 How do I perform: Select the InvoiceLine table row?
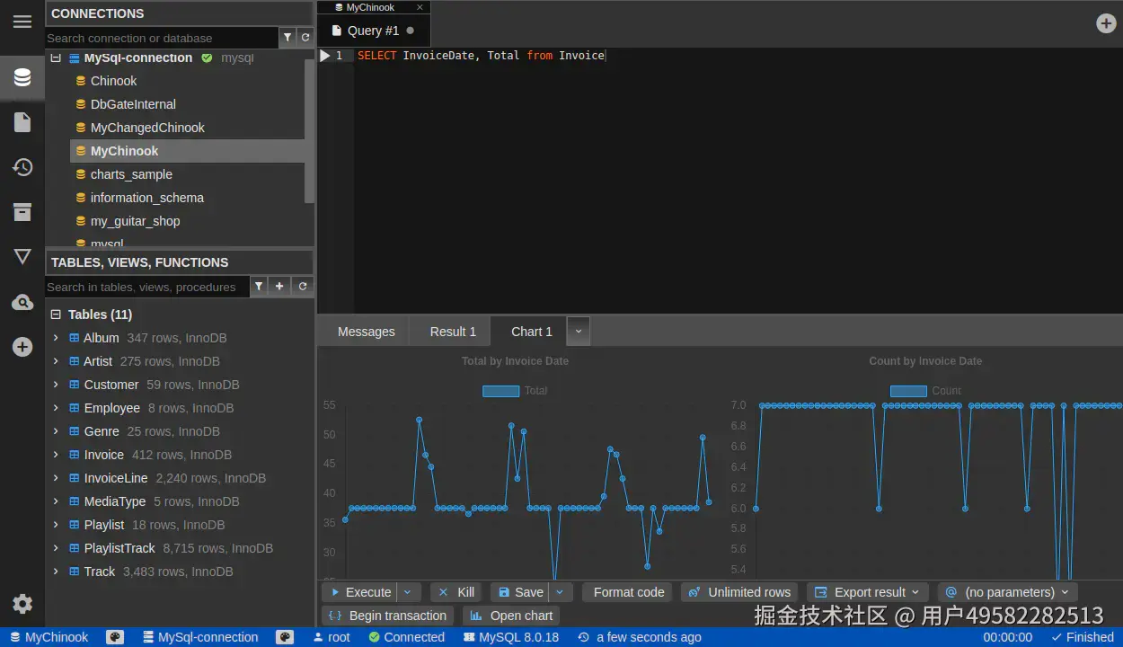180,478
